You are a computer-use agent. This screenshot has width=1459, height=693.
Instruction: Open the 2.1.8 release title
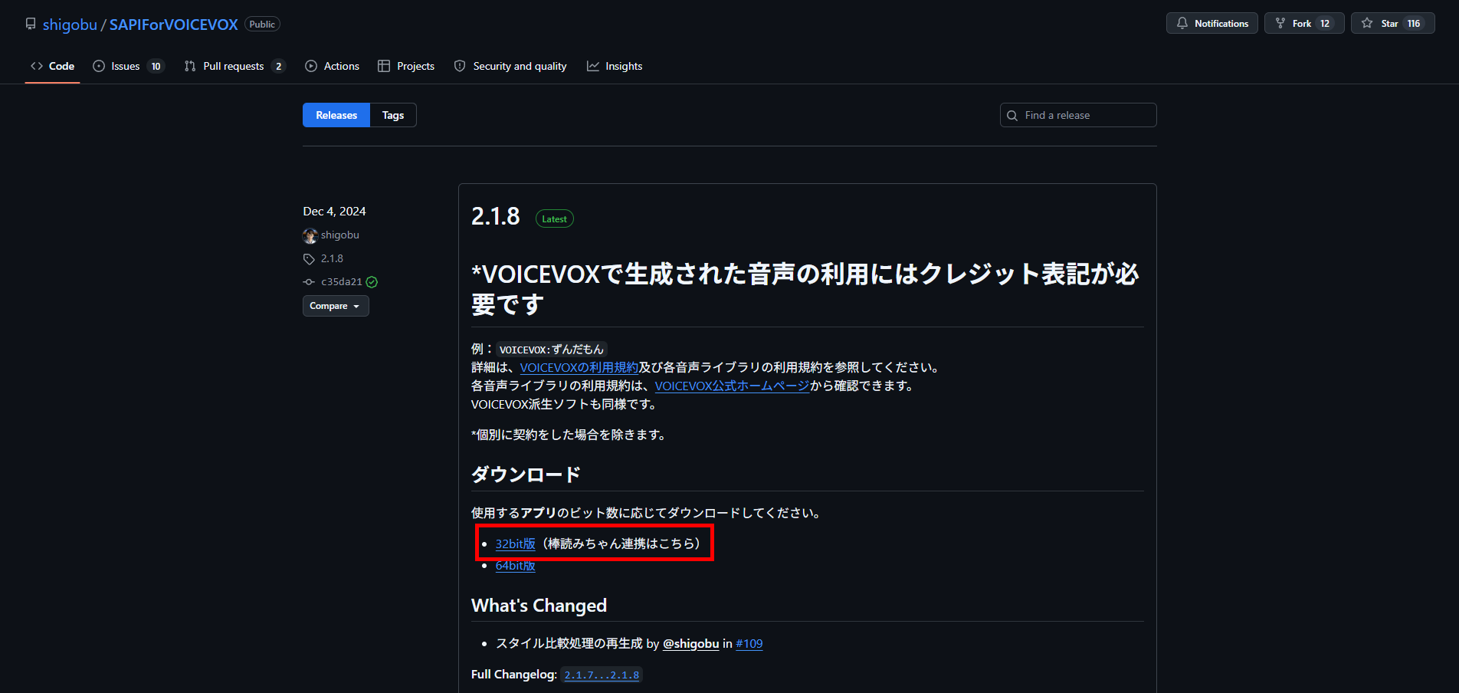[x=496, y=217]
